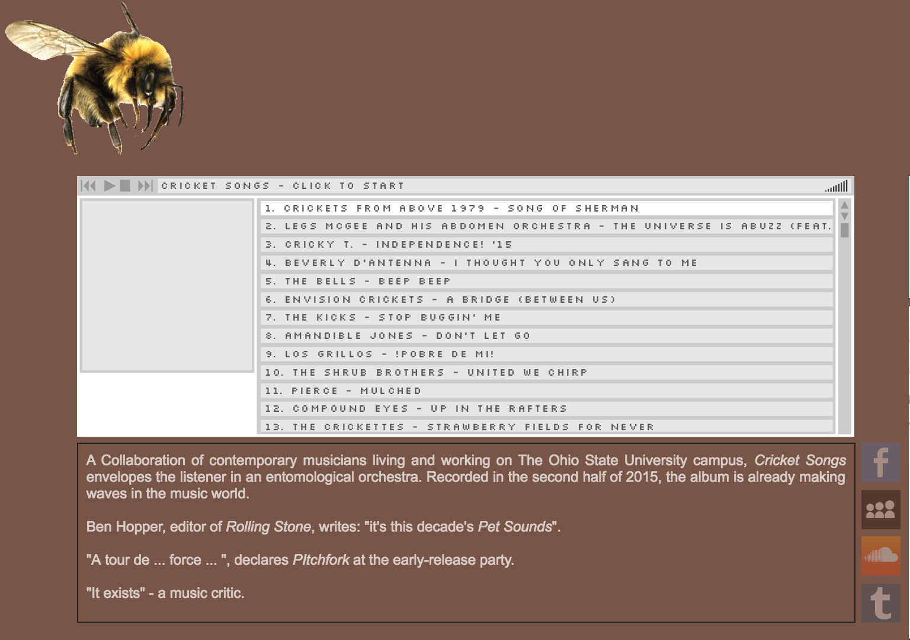This screenshot has width=910, height=640.
Task: Click the empty album art panel
Action: click(167, 286)
